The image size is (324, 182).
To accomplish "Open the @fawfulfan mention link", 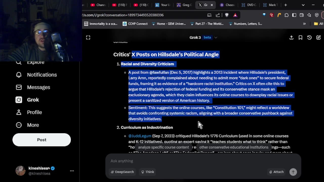I will (x=159, y=72).
